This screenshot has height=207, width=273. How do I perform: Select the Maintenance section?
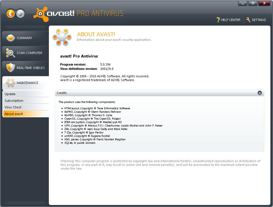click(26, 83)
